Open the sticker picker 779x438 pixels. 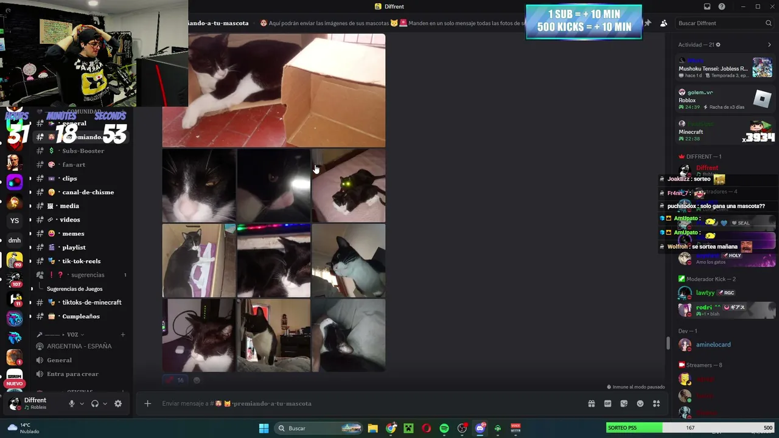click(x=624, y=403)
